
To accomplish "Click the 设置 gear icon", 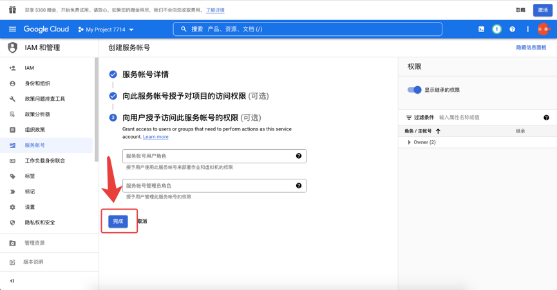I will pos(12,207).
